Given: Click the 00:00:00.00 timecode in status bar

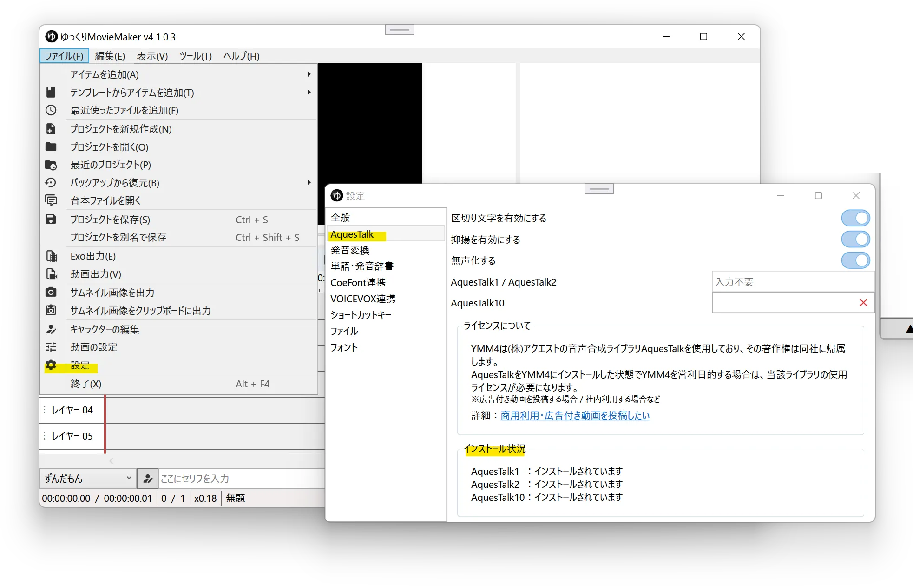Looking at the screenshot, I should (x=66, y=498).
